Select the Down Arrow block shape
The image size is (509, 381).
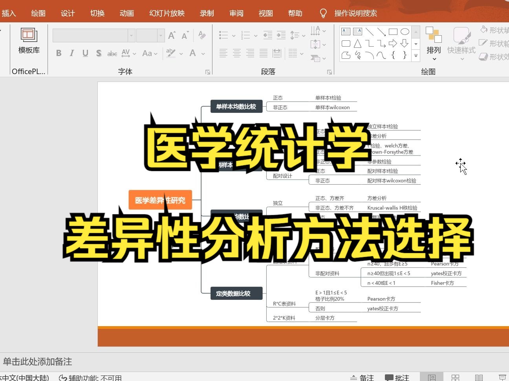coord(405,44)
